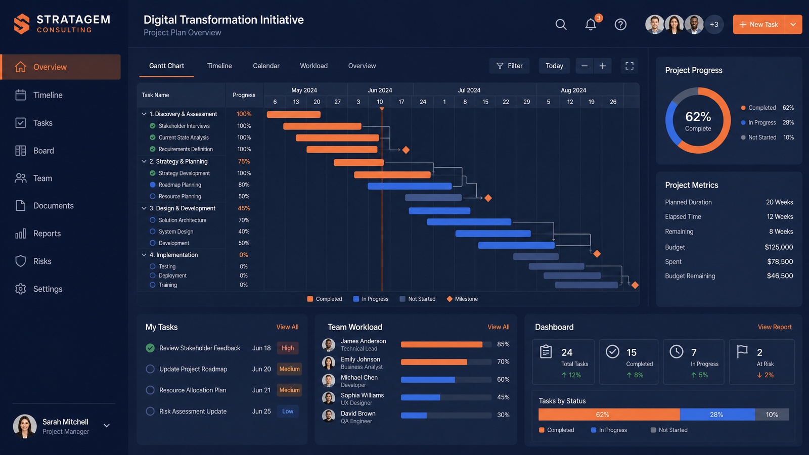
Task: Uncheck Review Stakeholder Feedback task
Action: point(150,348)
